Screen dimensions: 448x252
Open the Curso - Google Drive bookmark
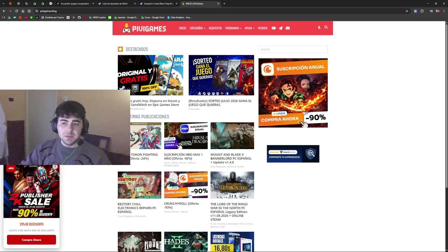click(152, 17)
